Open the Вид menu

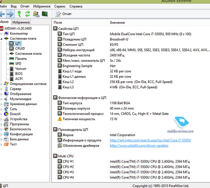[x=13, y=6]
